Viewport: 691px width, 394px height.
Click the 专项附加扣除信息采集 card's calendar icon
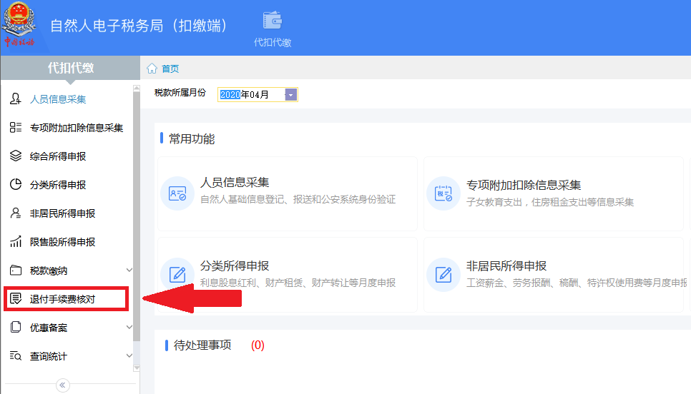click(443, 193)
